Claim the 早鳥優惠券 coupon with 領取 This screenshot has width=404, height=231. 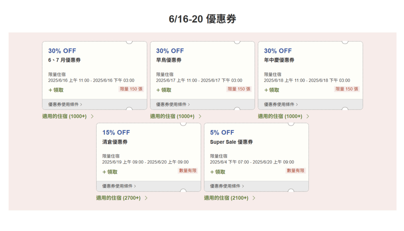(x=164, y=90)
